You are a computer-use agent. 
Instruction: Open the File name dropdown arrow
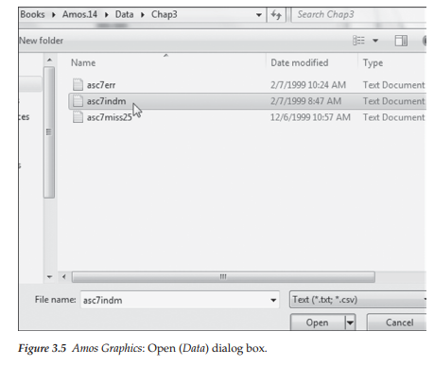(x=273, y=300)
